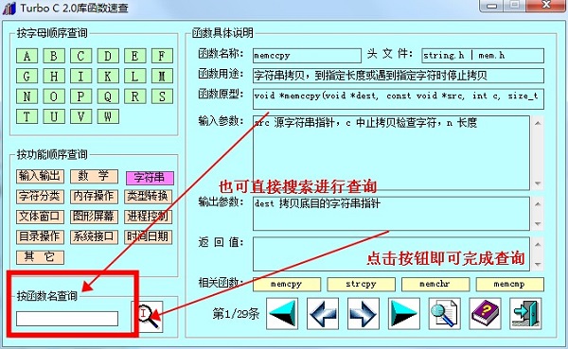Show functions starting with letter S
Screen dimensions: 568x349
[162, 96]
